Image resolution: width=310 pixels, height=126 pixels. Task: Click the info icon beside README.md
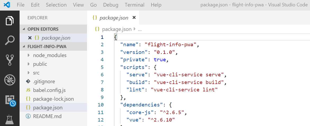pos(28,116)
